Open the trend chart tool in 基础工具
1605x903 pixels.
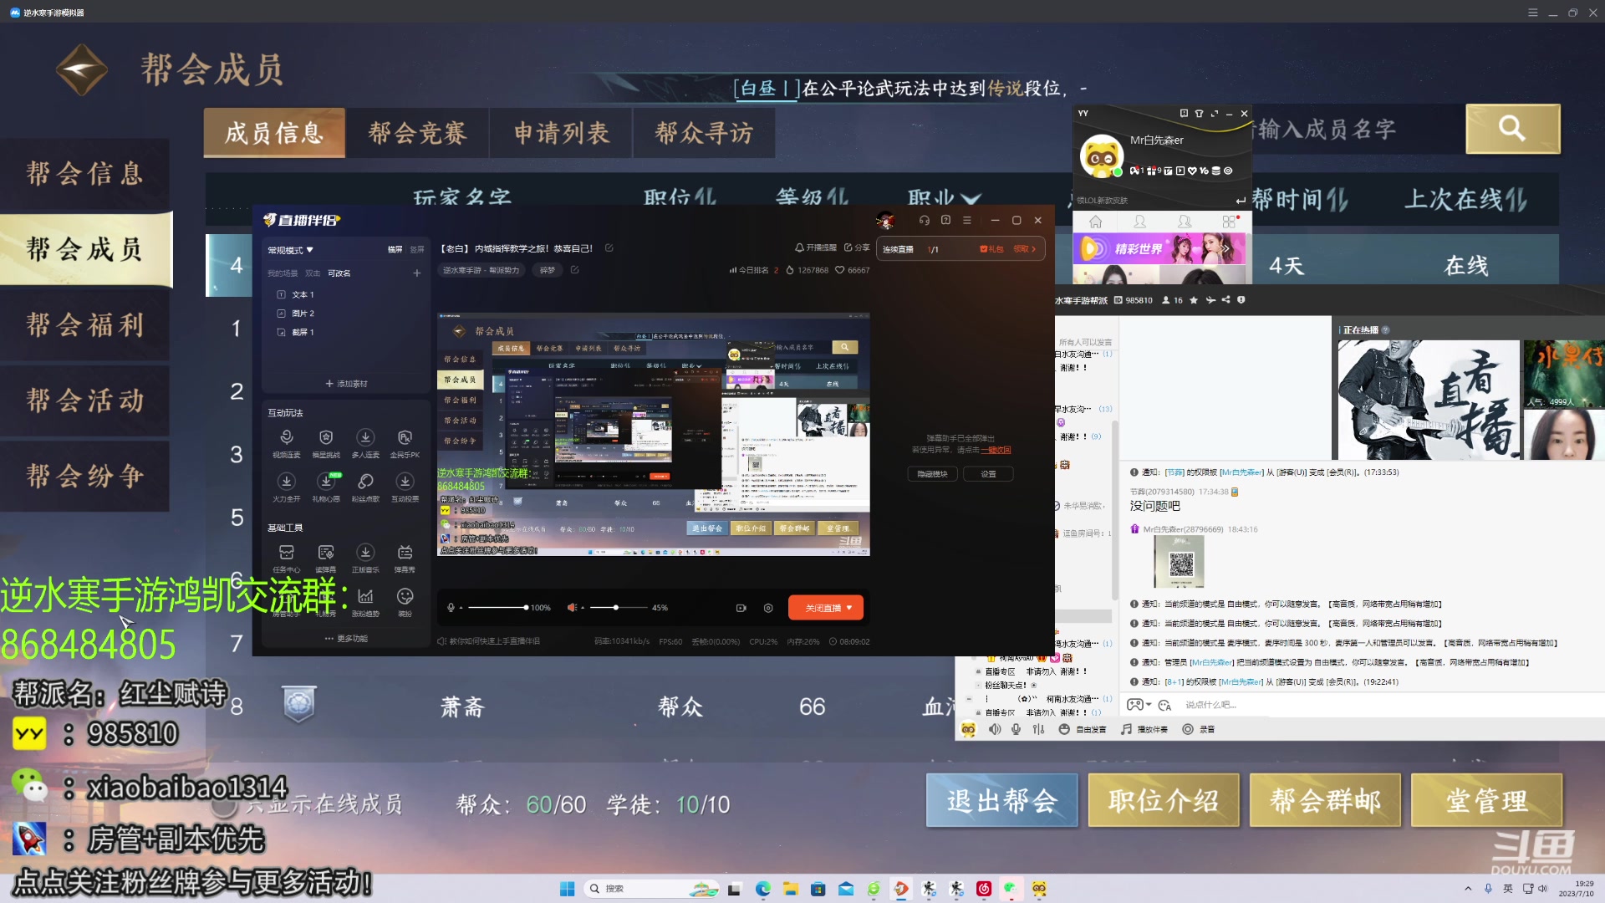pos(365,602)
